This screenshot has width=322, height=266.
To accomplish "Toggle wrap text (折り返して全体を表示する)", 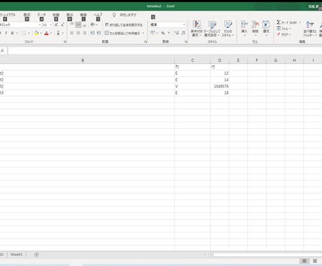I will (124, 24).
